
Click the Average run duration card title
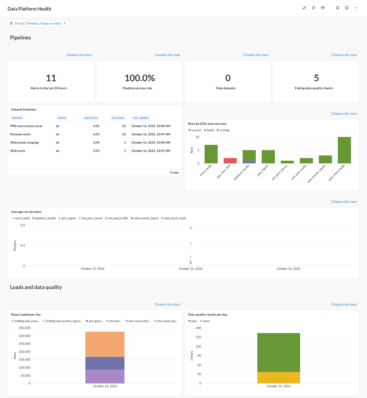(x=26, y=212)
